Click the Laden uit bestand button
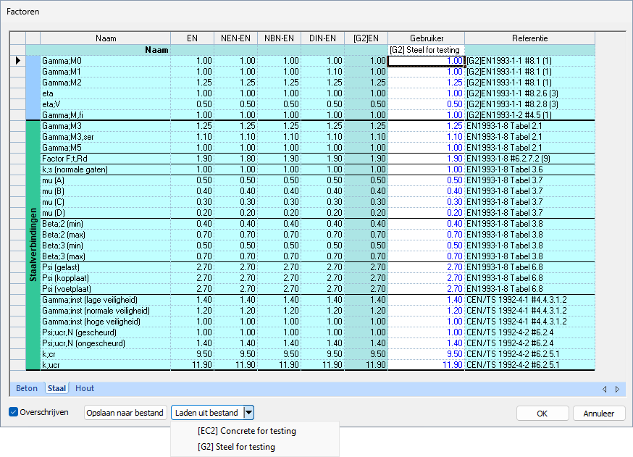Screen dimensions: 633x457 pyautogui.click(x=206, y=413)
